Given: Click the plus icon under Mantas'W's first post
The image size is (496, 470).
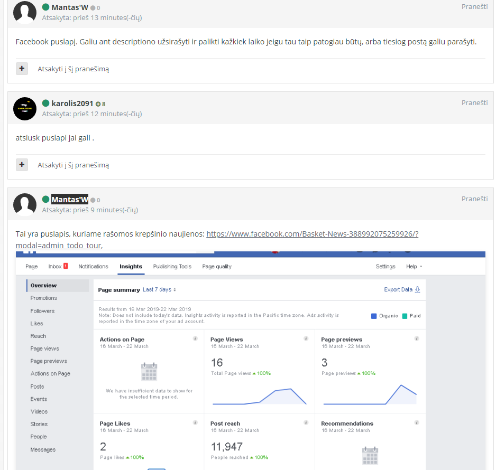Looking at the screenshot, I should coord(22,69).
